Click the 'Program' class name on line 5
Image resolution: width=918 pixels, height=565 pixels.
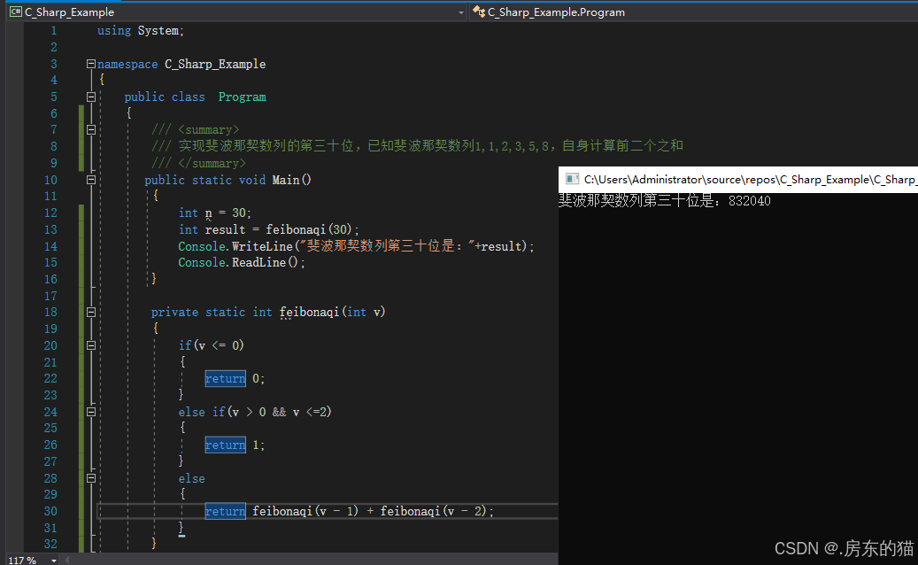243,97
